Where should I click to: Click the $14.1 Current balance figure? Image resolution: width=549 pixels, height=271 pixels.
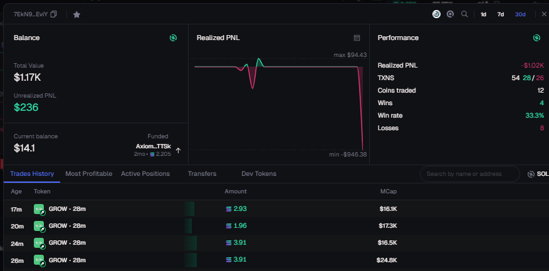(x=24, y=148)
